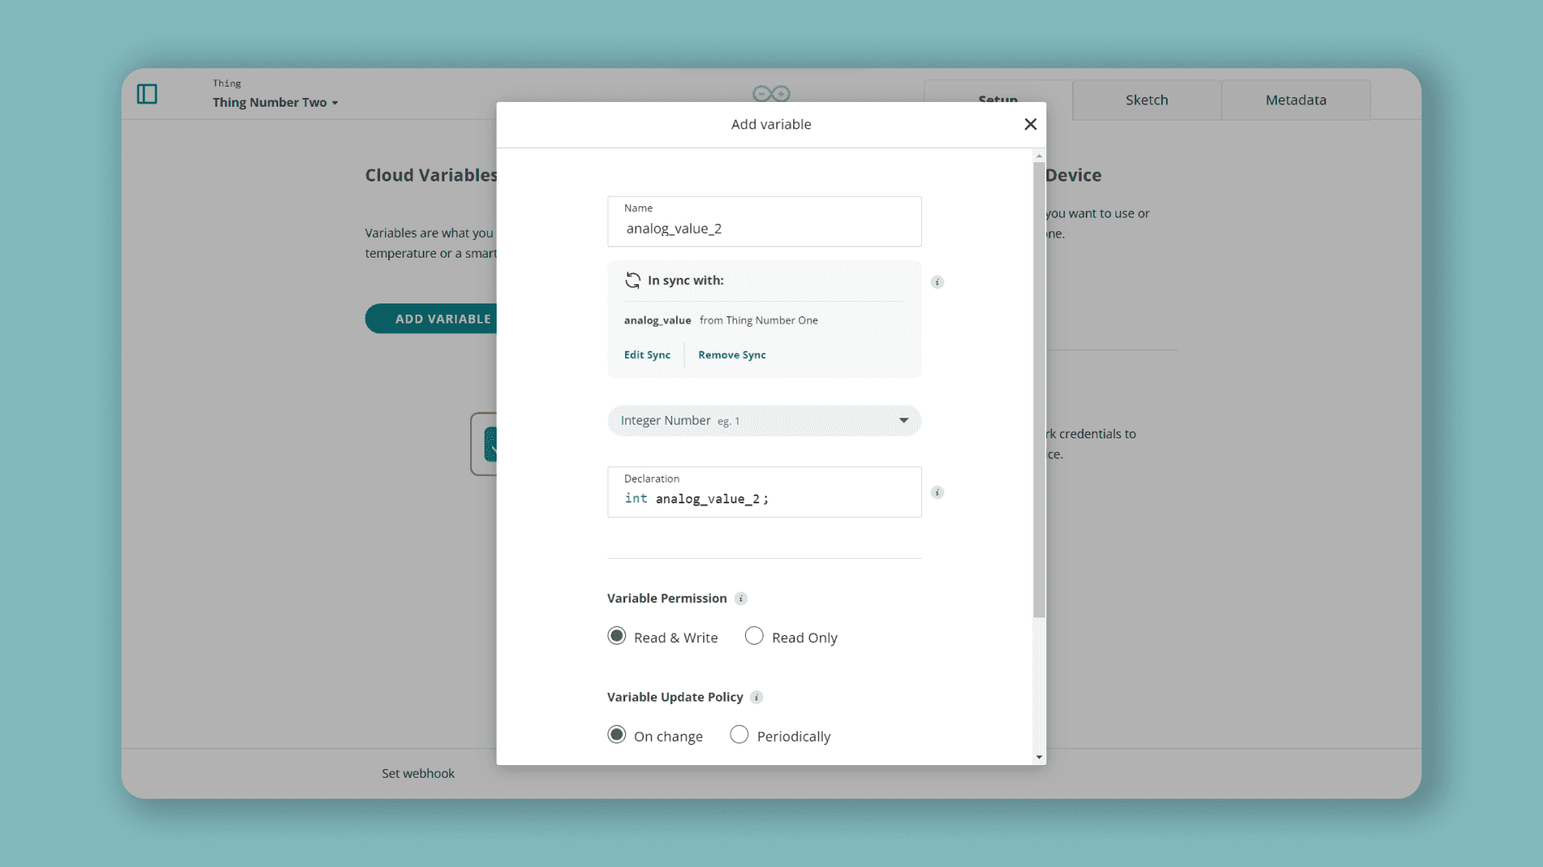
Task: Open the Integer Number type dropdown
Action: [763, 421]
